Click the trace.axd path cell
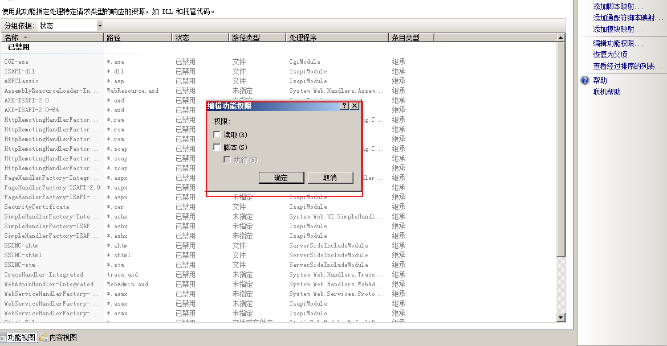Image resolution: width=667 pixels, height=346 pixels. point(123,275)
